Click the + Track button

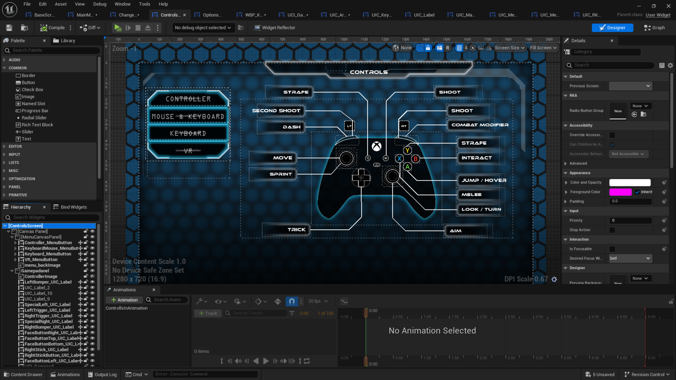(208, 313)
